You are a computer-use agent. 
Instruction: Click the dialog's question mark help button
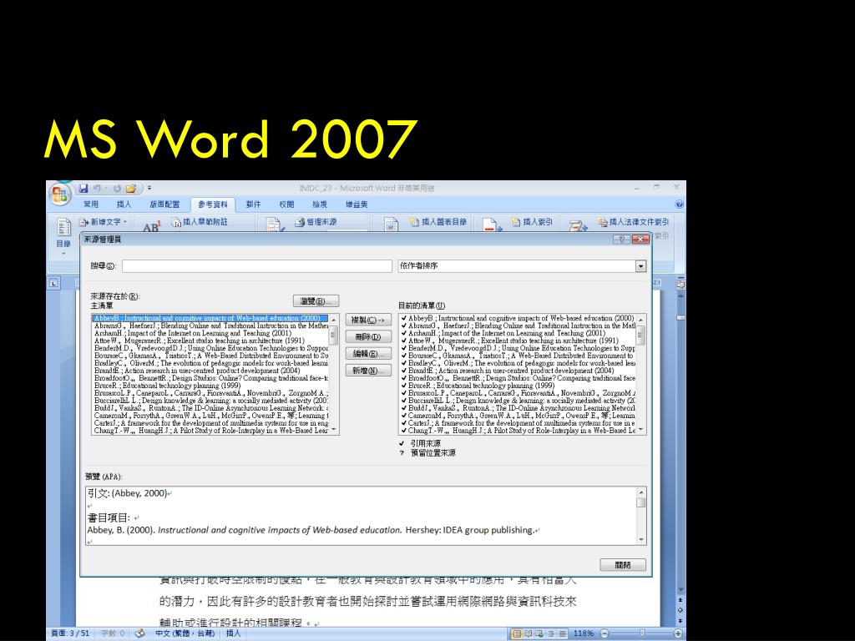[x=621, y=240]
